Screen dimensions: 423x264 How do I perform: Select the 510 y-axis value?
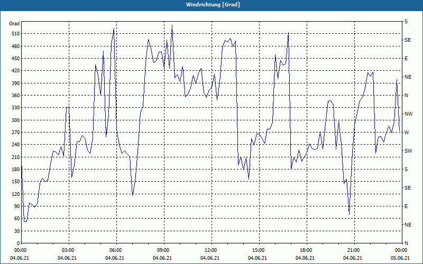pos(16,34)
